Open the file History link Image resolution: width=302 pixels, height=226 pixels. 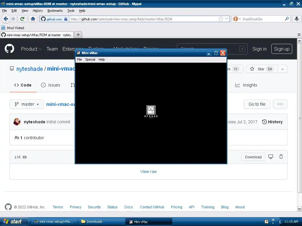coord(272,122)
